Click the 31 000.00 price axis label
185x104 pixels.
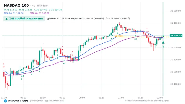(175, 47)
